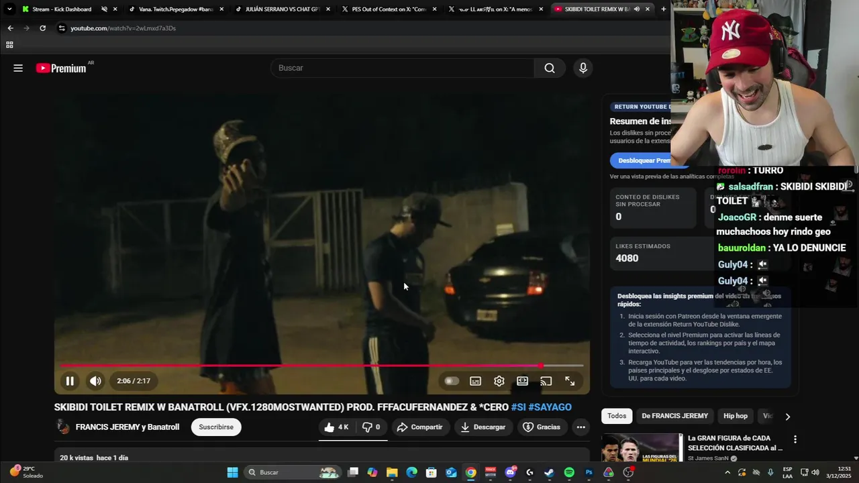Open the apps grid in the bookmarks bar
Screen dimensions: 859x483
pos(9,45)
